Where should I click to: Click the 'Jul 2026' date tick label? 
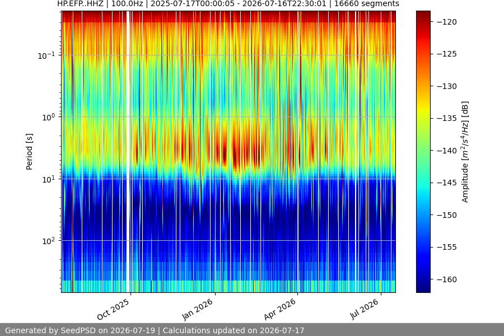(365, 309)
